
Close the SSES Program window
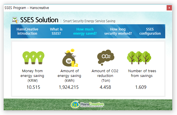point(169,8)
